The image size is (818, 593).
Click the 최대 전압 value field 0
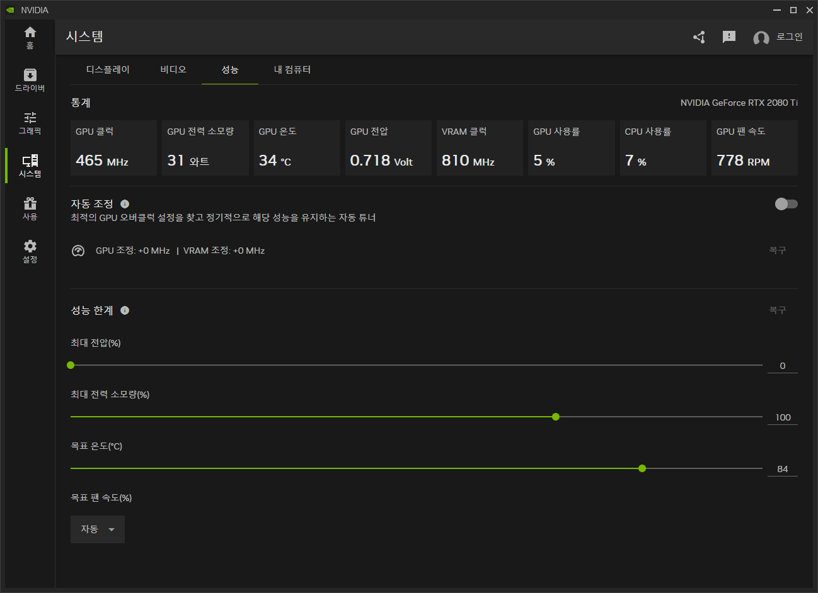tap(783, 366)
